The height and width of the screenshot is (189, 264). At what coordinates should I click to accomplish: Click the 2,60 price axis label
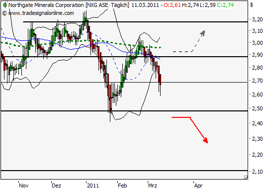point(257,94)
